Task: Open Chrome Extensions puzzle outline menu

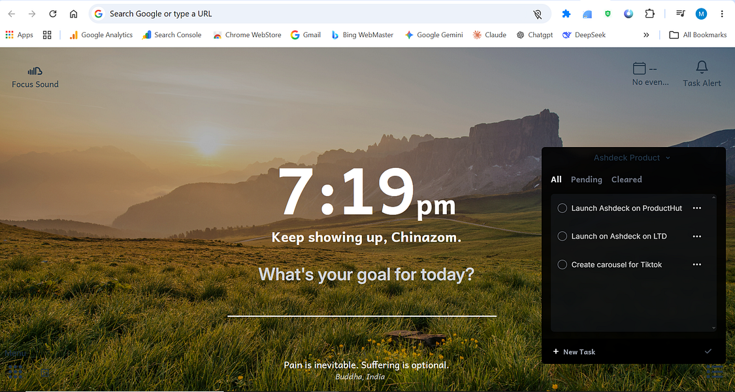Action: (x=649, y=14)
